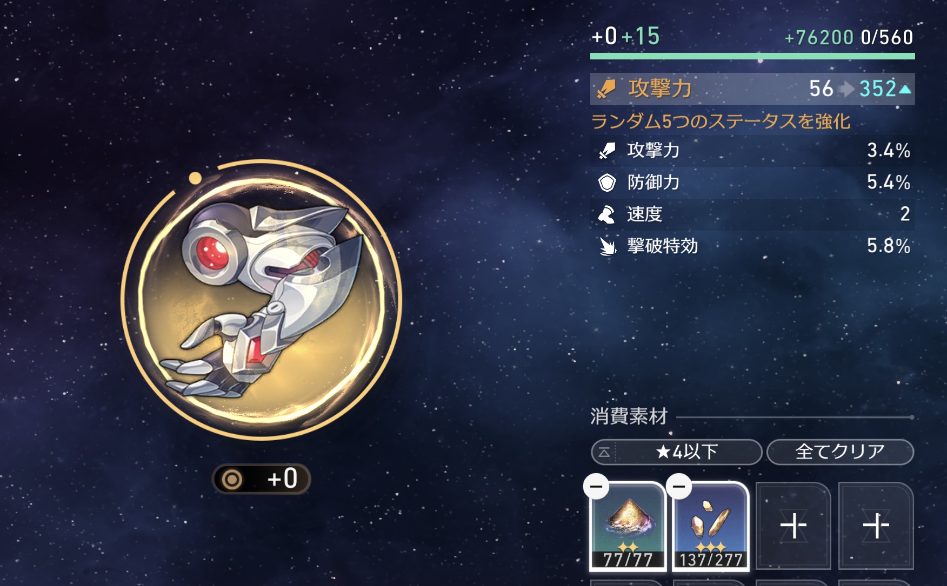Click the 全てクリア button

click(840, 452)
